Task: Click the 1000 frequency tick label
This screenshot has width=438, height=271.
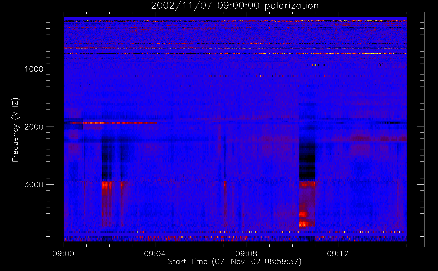Action: tap(34, 69)
